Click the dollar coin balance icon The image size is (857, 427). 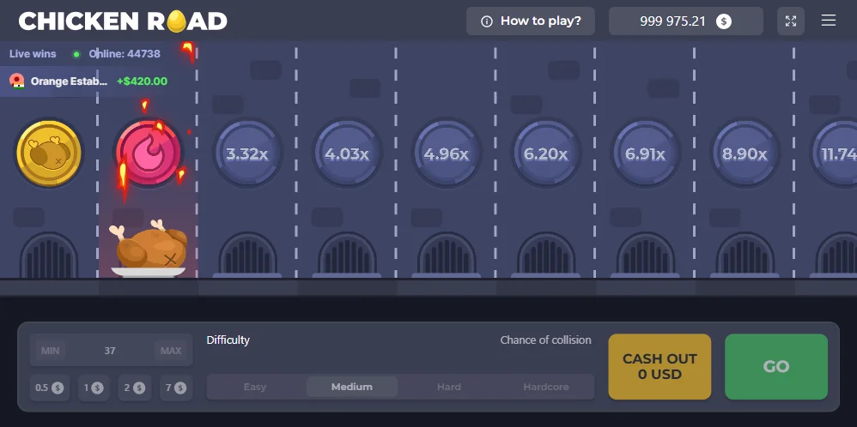tap(724, 21)
